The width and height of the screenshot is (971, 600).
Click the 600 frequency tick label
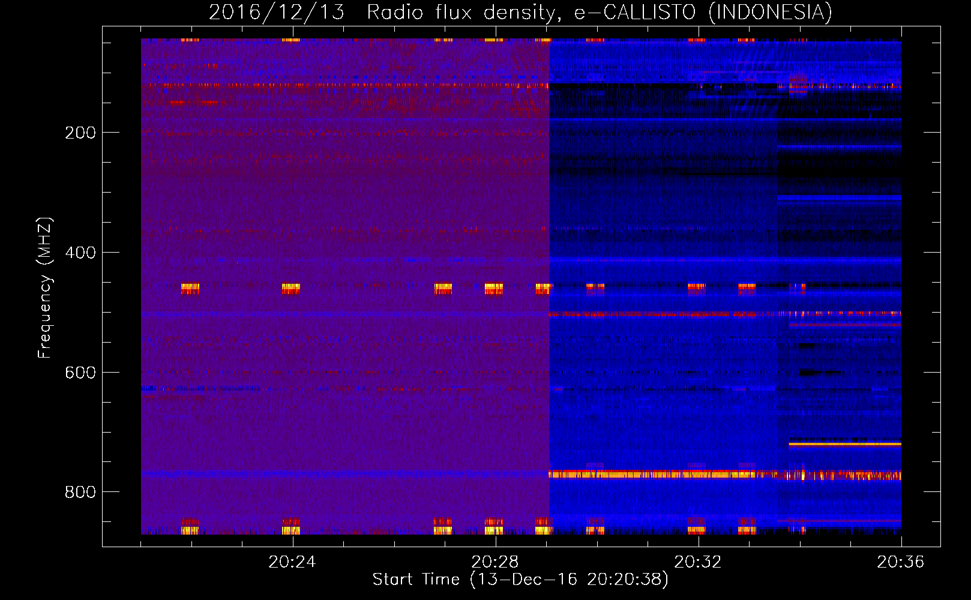(80, 373)
